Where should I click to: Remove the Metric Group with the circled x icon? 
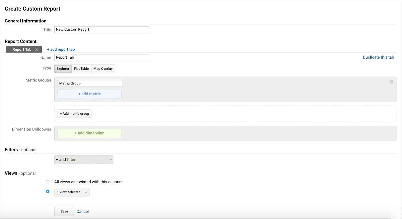[x=391, y=82]
